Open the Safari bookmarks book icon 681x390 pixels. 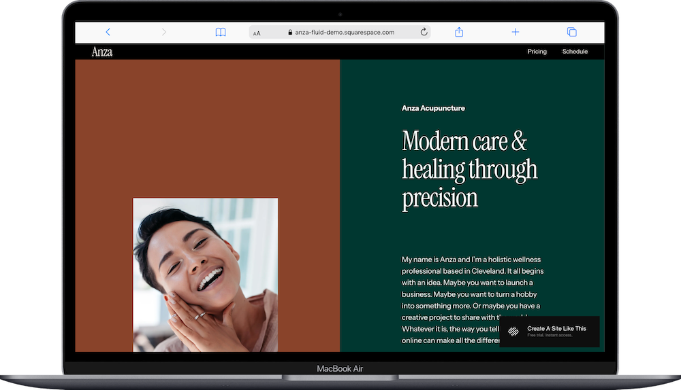click(x=221, y=32)
